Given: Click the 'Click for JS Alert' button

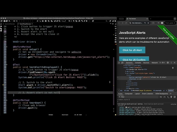Looking at the screenshot, I should click(132, 50).
